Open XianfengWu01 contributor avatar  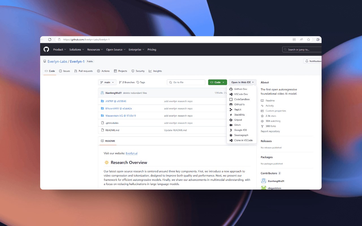[x=264, y=181]
